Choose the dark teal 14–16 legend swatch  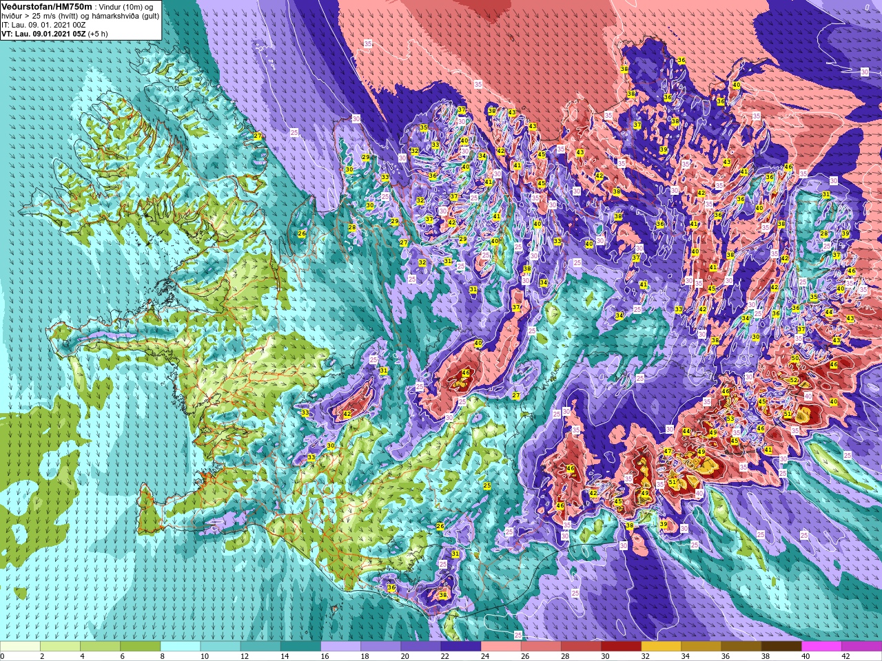coord(300,647)
